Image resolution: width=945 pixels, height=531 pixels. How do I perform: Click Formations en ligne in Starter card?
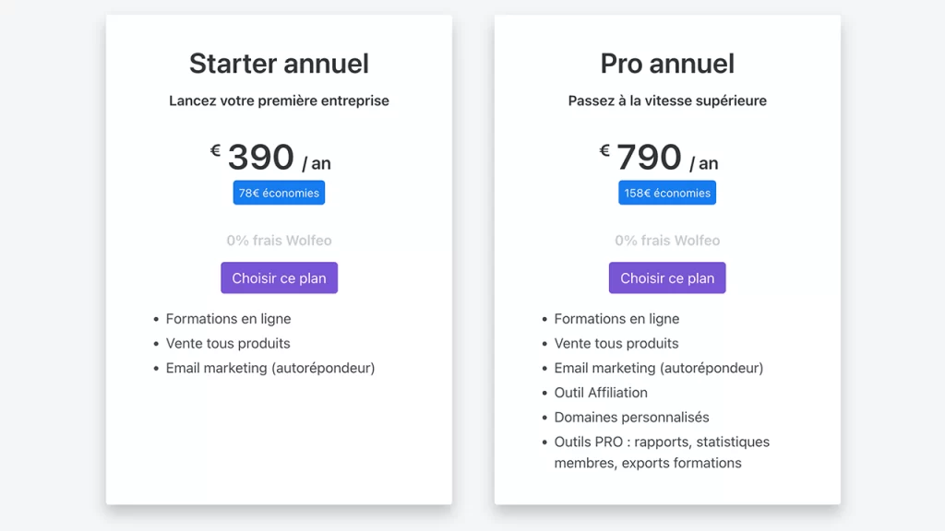click(229, 318)
